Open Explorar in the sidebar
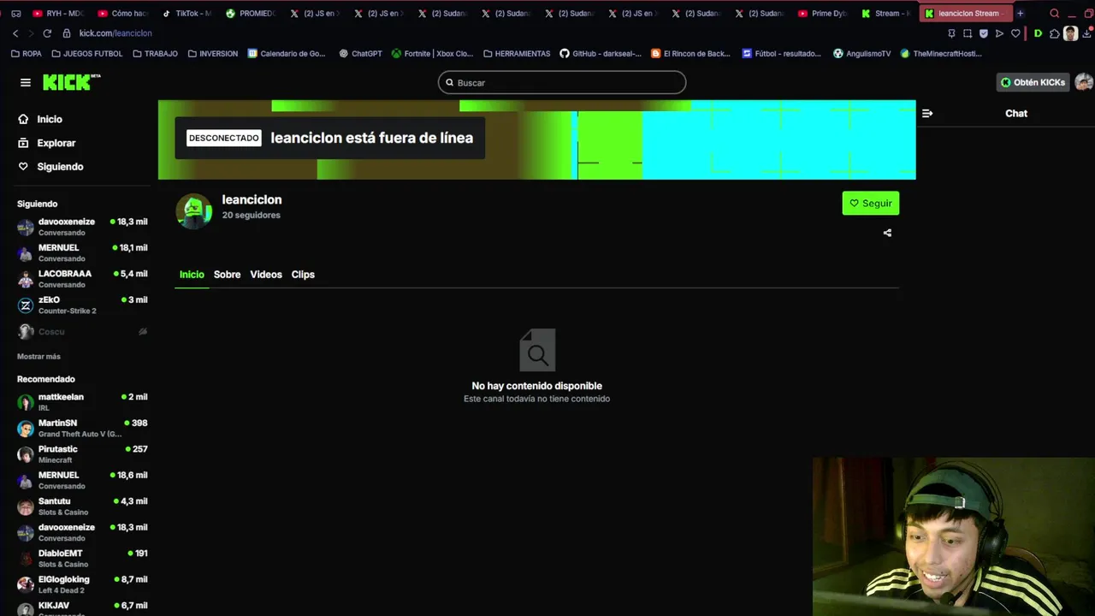The image size is (1095, 616). tap(47, 143)
